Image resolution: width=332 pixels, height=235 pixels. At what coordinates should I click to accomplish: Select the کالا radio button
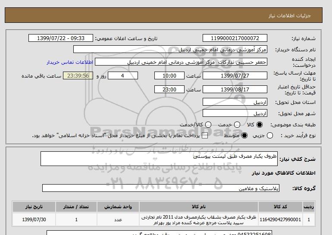(260, 125)
